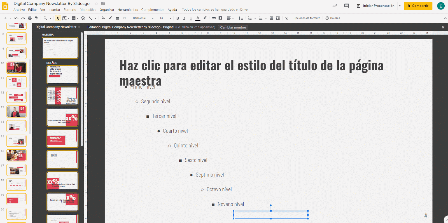Viewport: 448px width, 223px height.
Task: Open the Border weight icon
Action: point(117,18)
